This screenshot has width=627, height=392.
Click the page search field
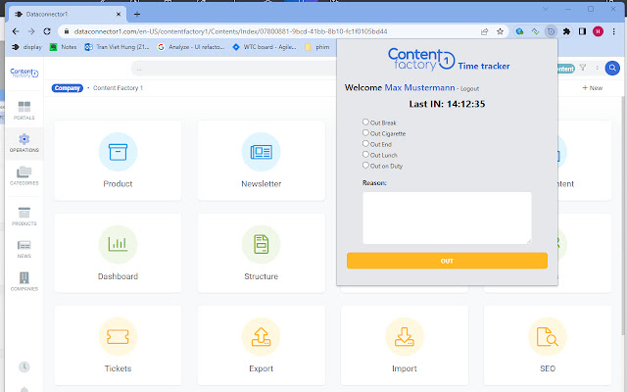(234, 69)
